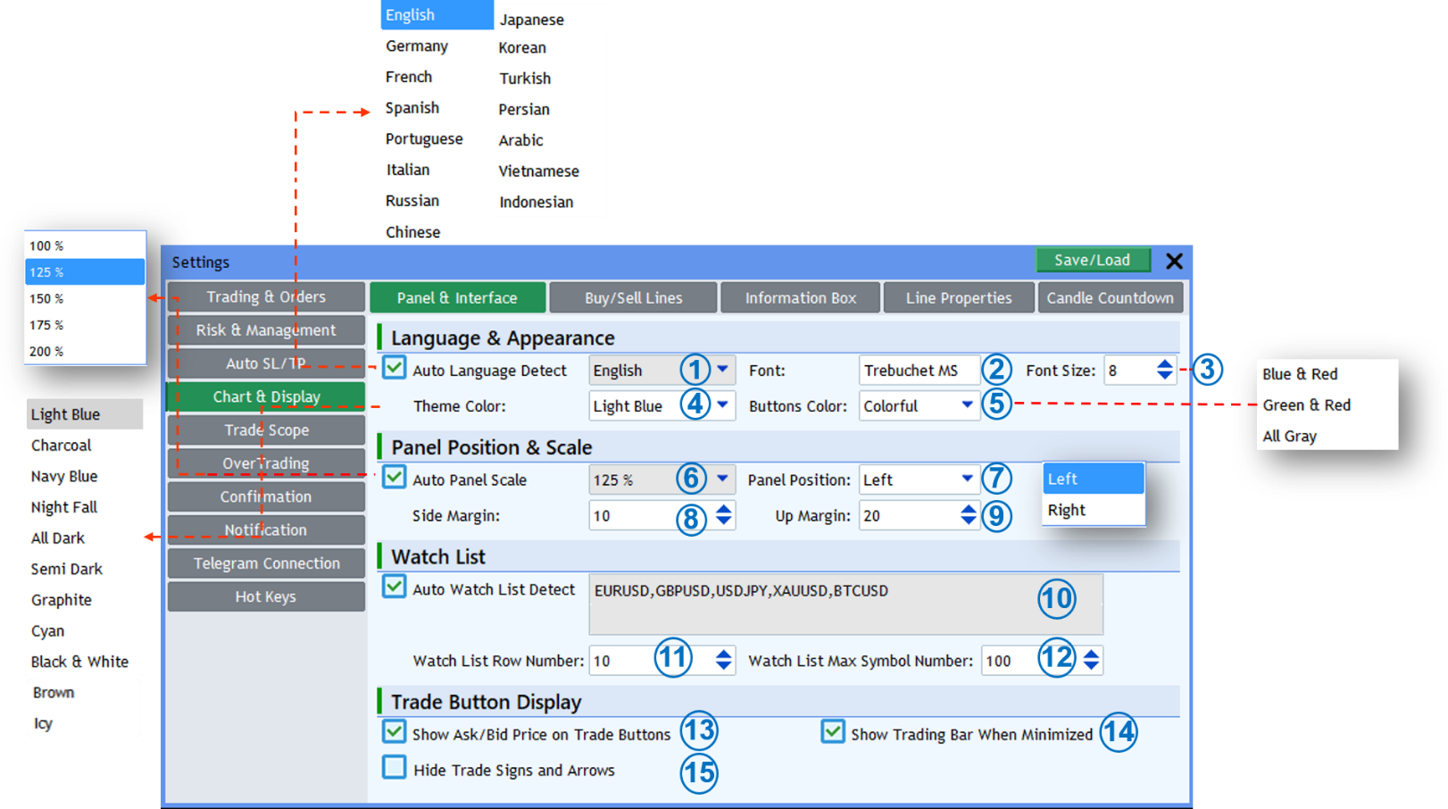Toggle Auto Panel Scale checkbox
Viewport: 1448px width, 809px height.
pyautogui.click(x=394, y=477)
